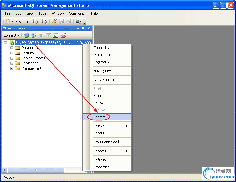
Task: Click the Print icon in toolbar
Action: (69, 21)
